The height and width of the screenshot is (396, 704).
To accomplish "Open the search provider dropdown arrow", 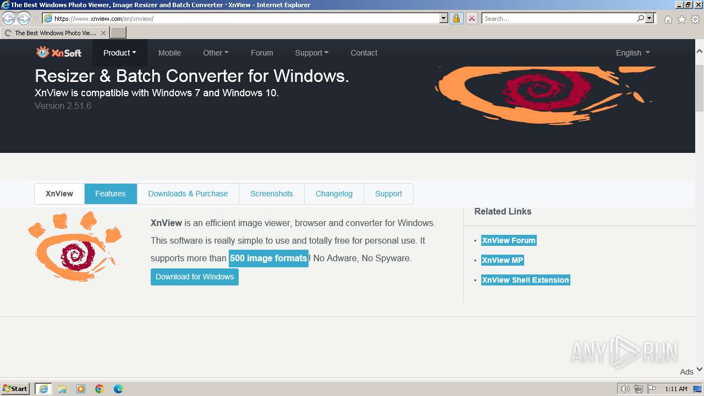I will coord(650,19).
